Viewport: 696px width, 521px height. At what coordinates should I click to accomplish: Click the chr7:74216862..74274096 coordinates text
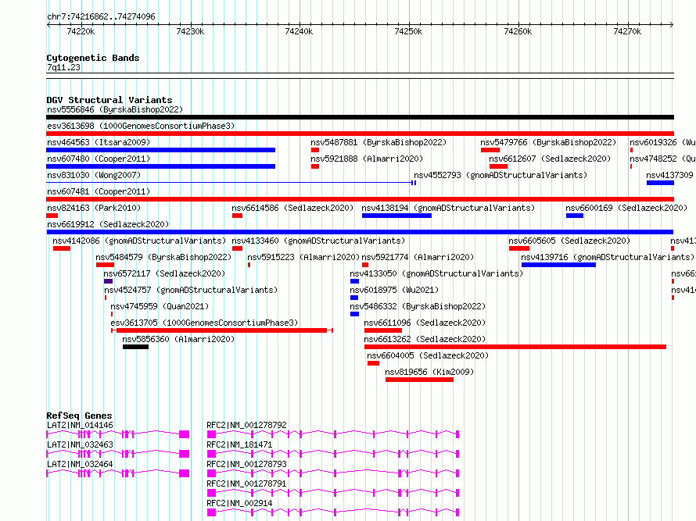click(x=101, y=17)
